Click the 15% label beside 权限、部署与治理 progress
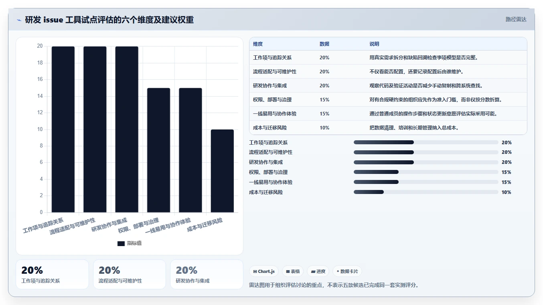Screen dimensions: 543x305 click(507, 172)
